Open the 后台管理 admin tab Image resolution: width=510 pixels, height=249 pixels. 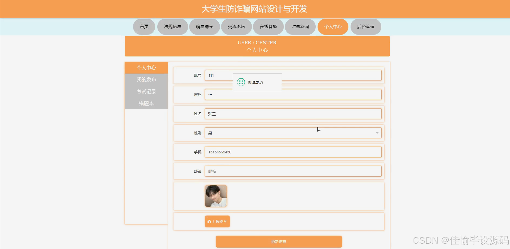(366, 27)
